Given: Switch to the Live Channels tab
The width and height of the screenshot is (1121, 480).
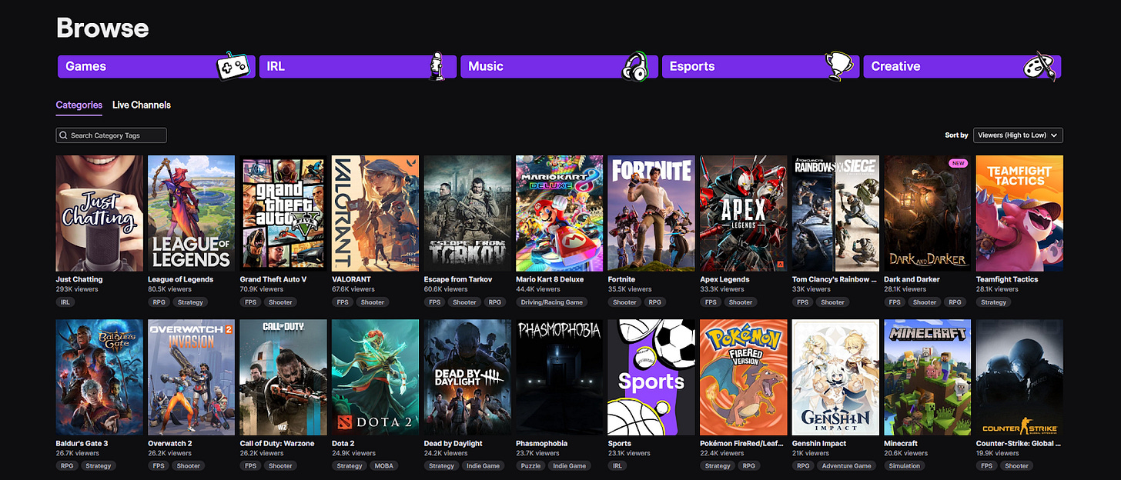Looking at the screenshot, I should (x=142, y=105).
